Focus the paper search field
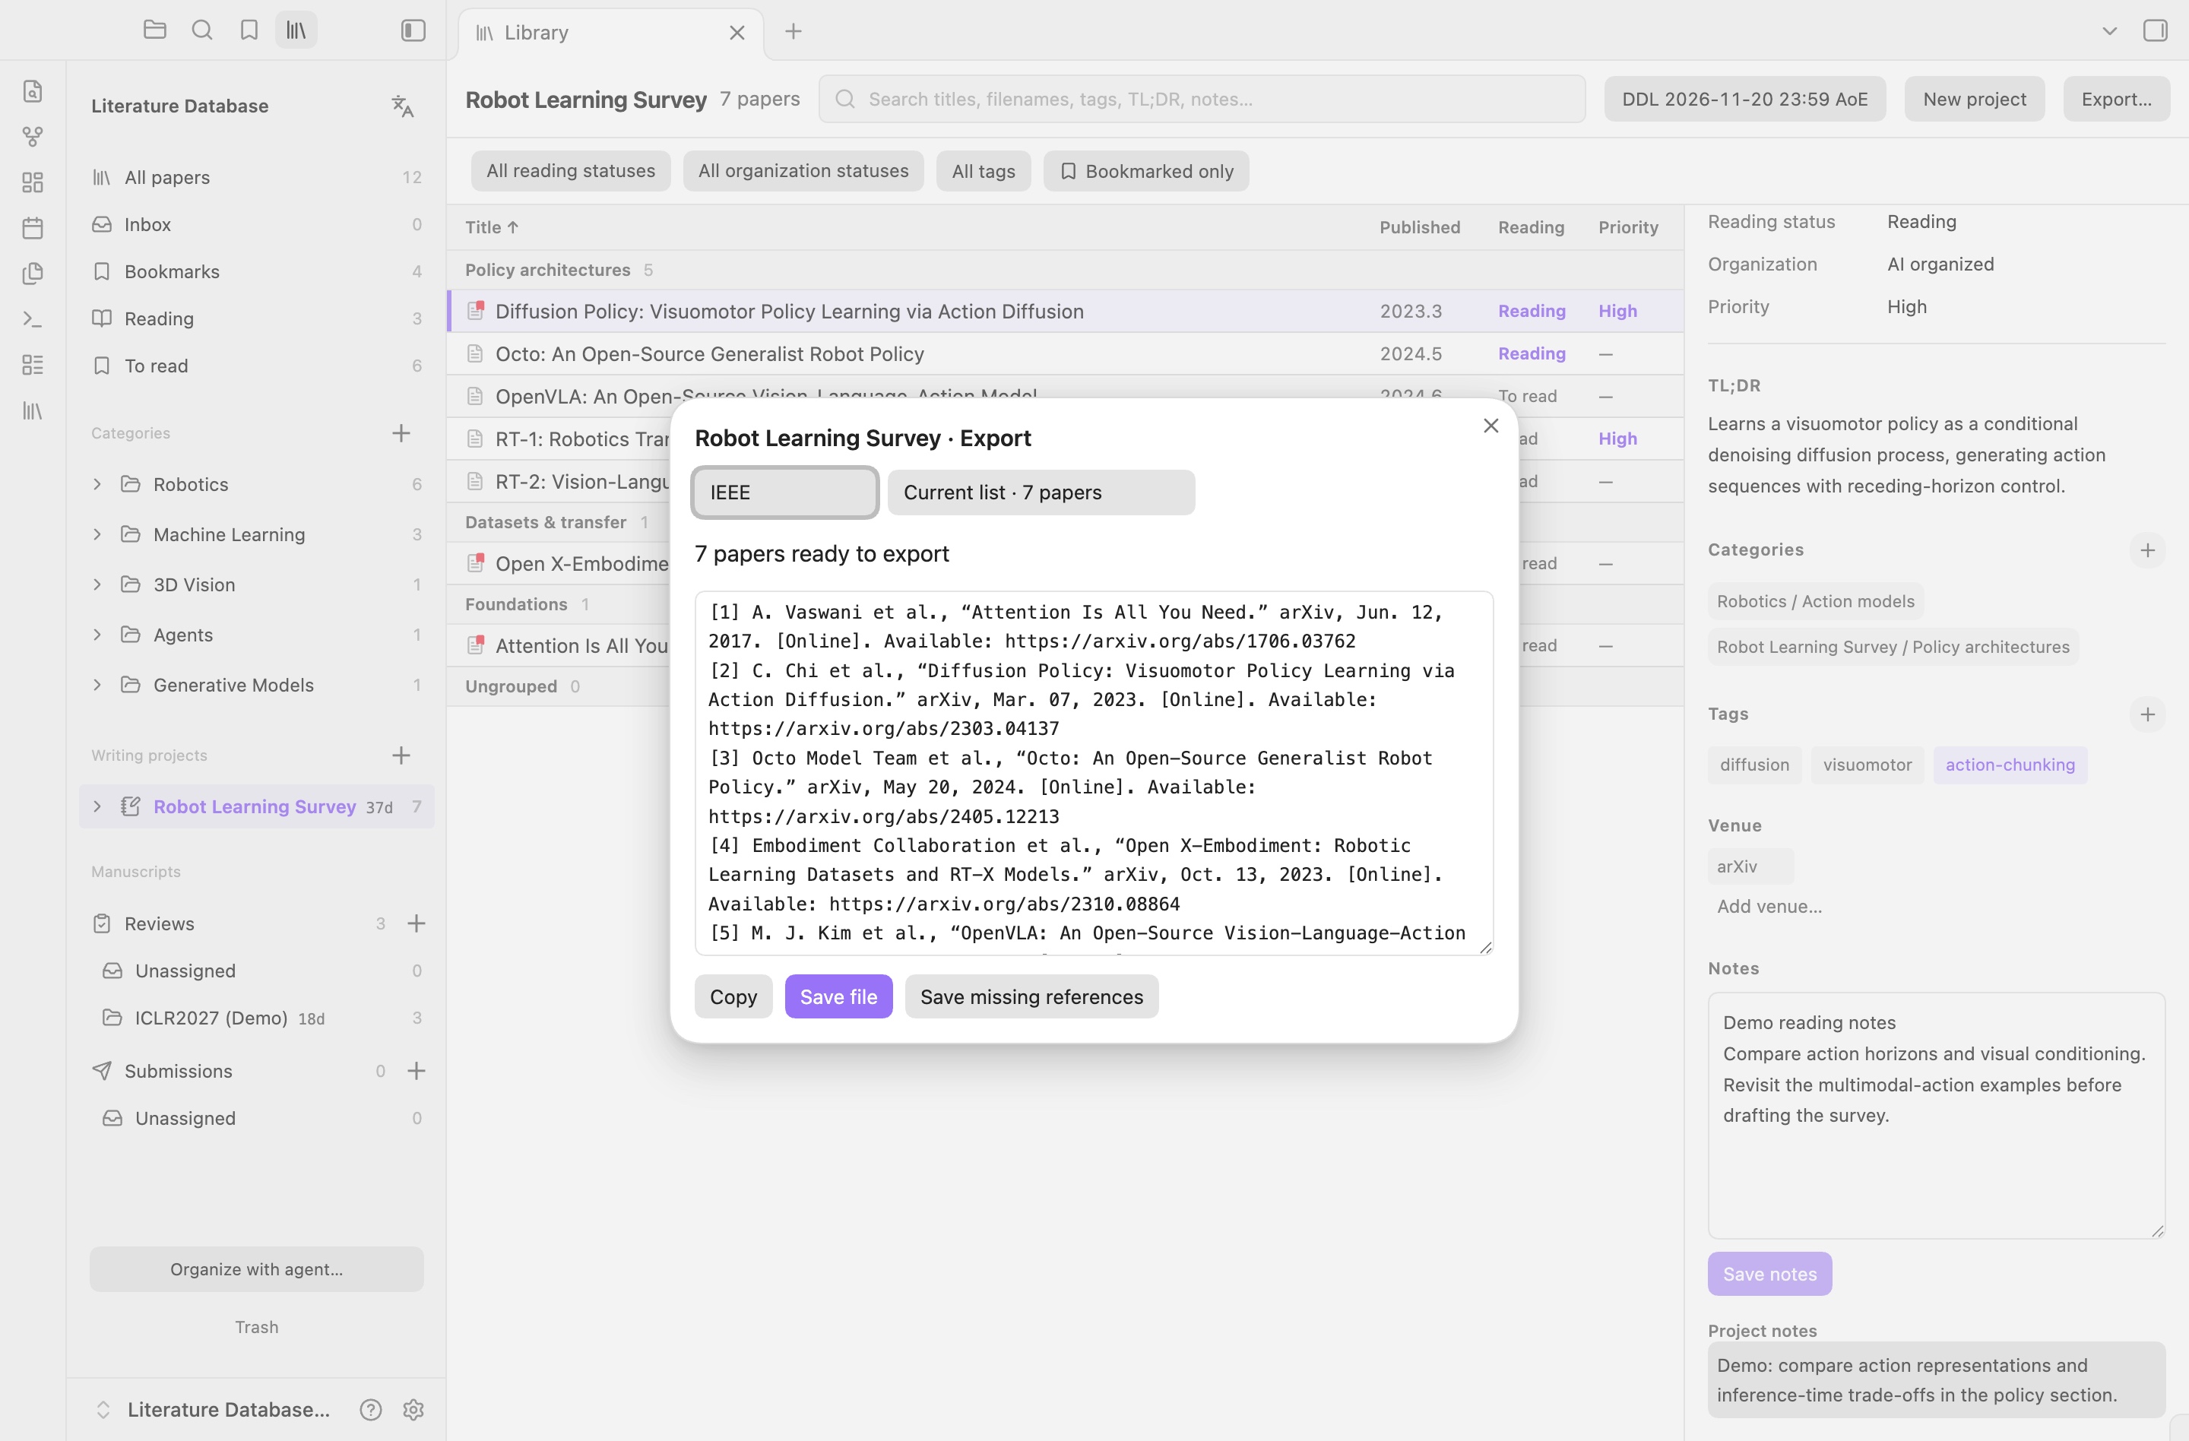Viewport: 2189px width, 1441px height. coord(1202,100)
